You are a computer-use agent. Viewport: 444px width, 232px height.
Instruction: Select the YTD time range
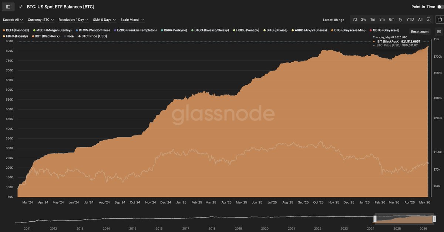[x=410, y=19]
